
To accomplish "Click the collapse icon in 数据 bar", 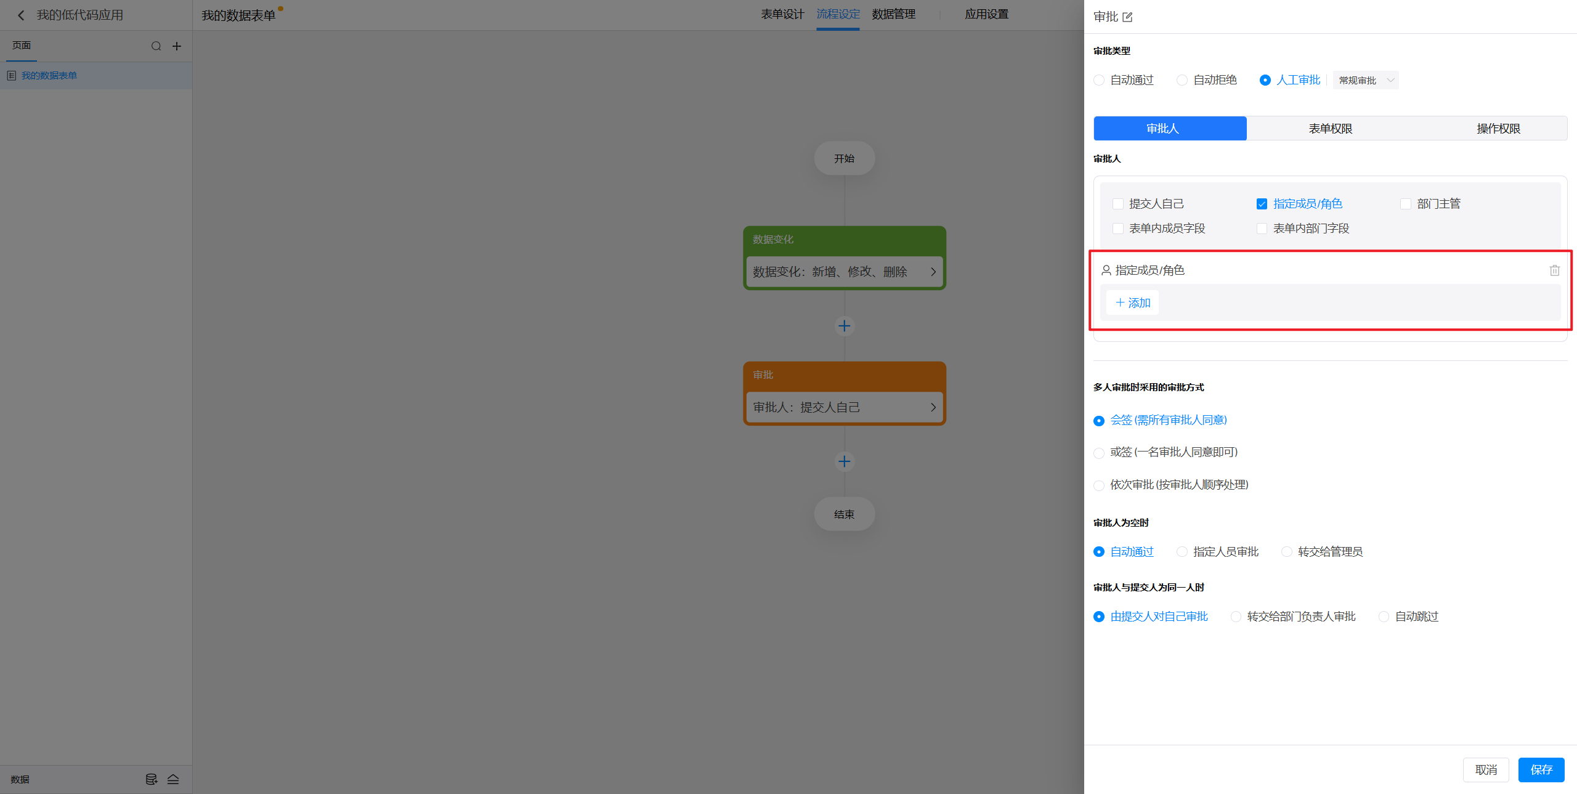I will pos(173,779).
